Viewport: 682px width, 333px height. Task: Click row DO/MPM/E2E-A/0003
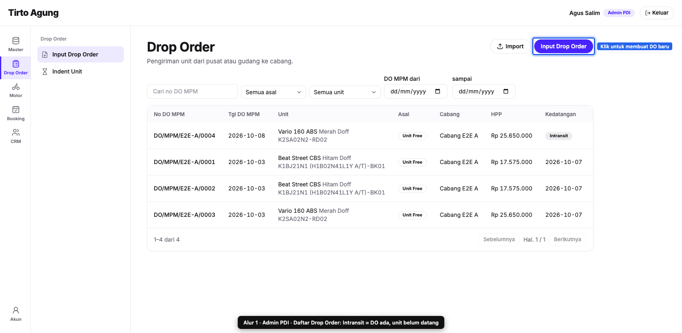[x=370, y=215]
